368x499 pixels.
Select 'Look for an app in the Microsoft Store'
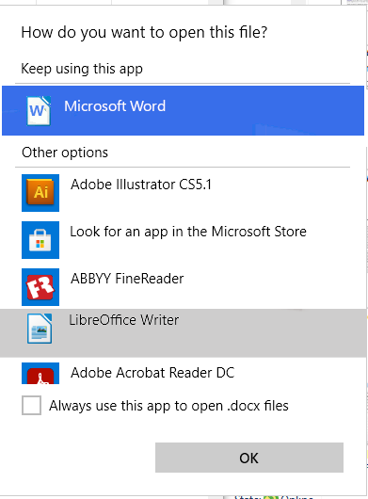(x=188, y=232)
